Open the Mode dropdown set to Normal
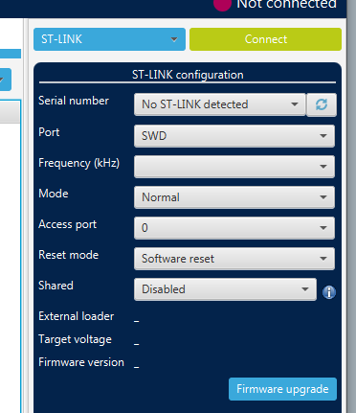356x413 pixels. click(x=234, y=197)
